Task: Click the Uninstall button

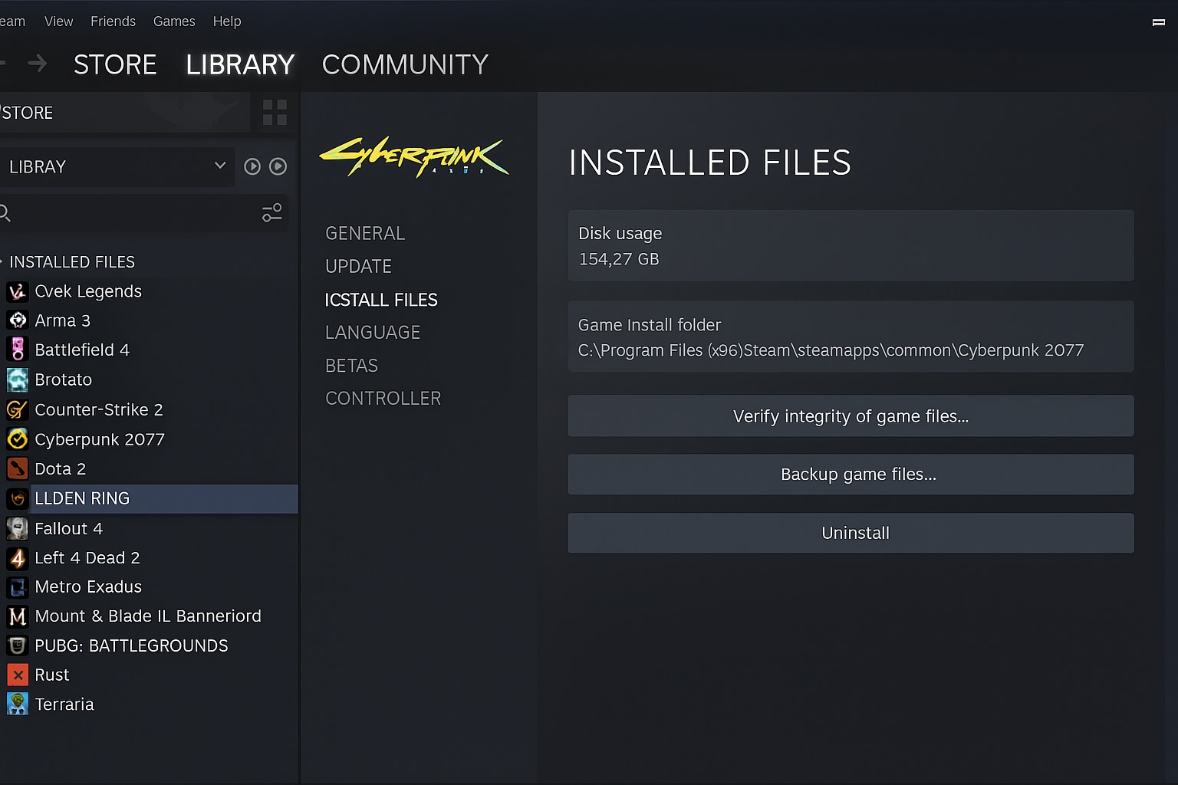Action: tap(851, 533)
